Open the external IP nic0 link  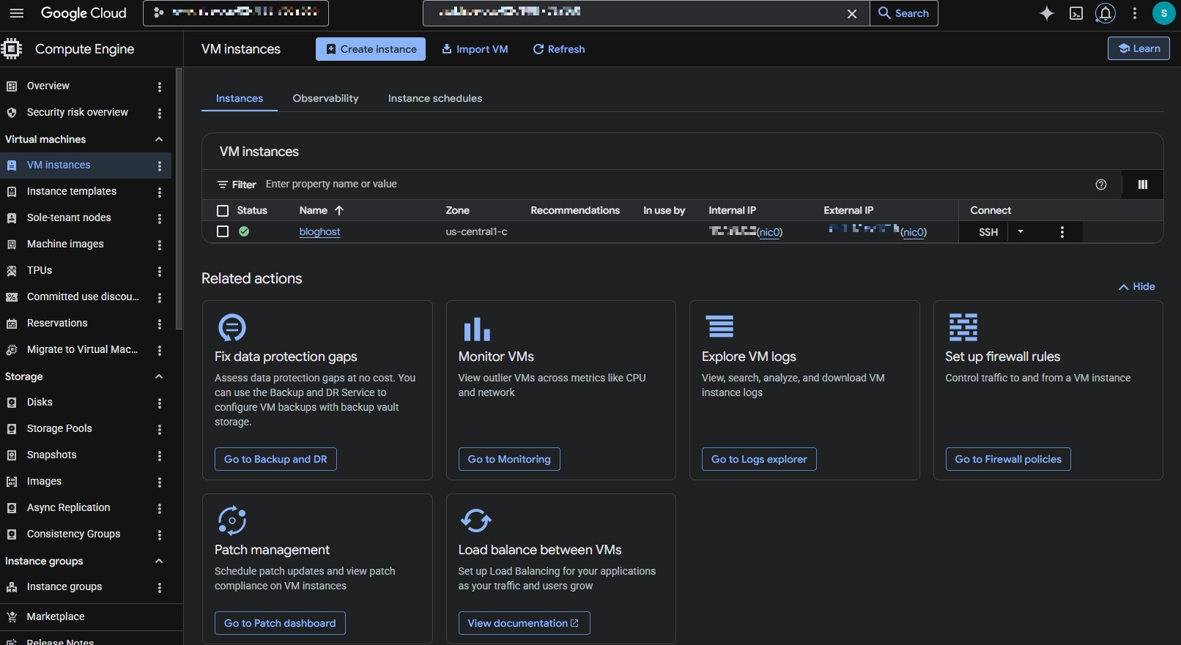[914, 232]
